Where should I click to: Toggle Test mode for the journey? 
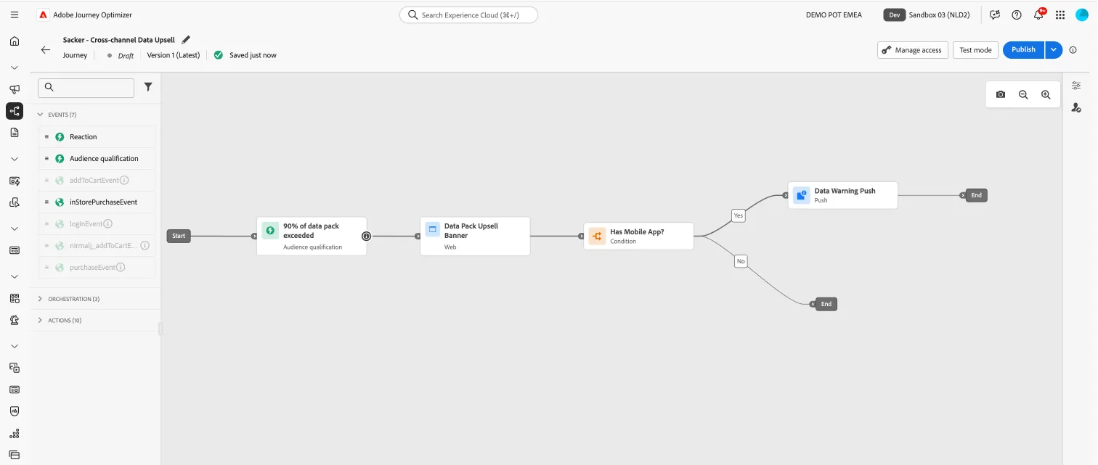pyautogui.click(x=975, y=50)
